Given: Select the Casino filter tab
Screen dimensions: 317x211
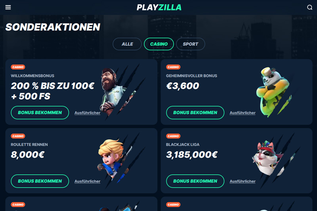Looking at the screenshot, I should (x=159, y=44).
